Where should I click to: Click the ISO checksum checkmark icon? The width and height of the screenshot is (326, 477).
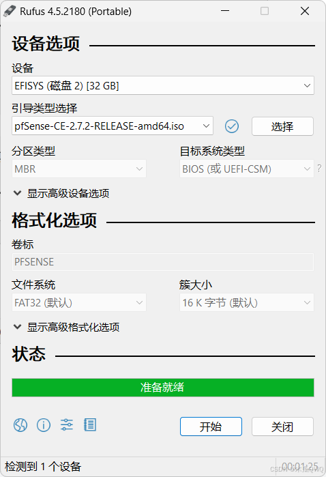(x=232, y=126)
